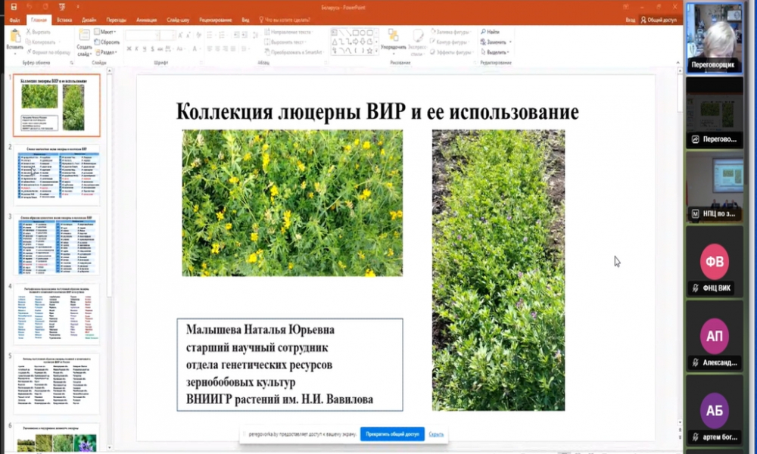757x454 pixels.
Task: Open Контур фигуры (Shape Outline) color menu
Action: (x=450, y=42)
